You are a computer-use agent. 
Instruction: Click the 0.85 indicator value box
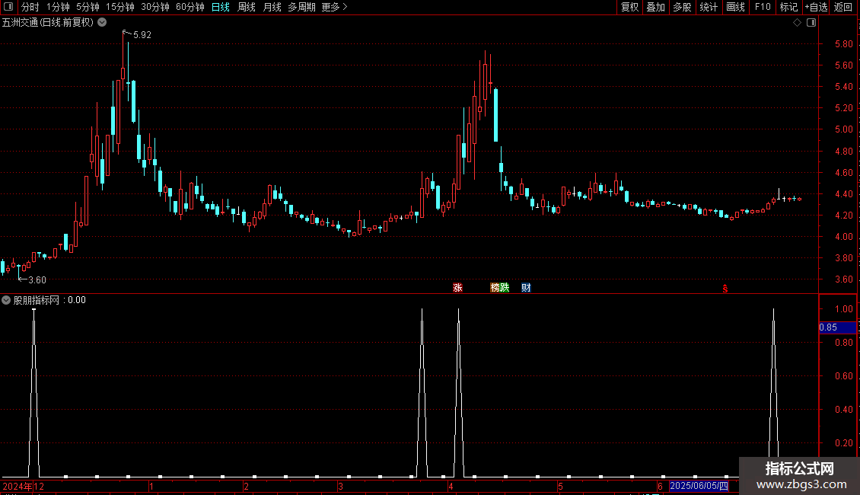(837, 327)
